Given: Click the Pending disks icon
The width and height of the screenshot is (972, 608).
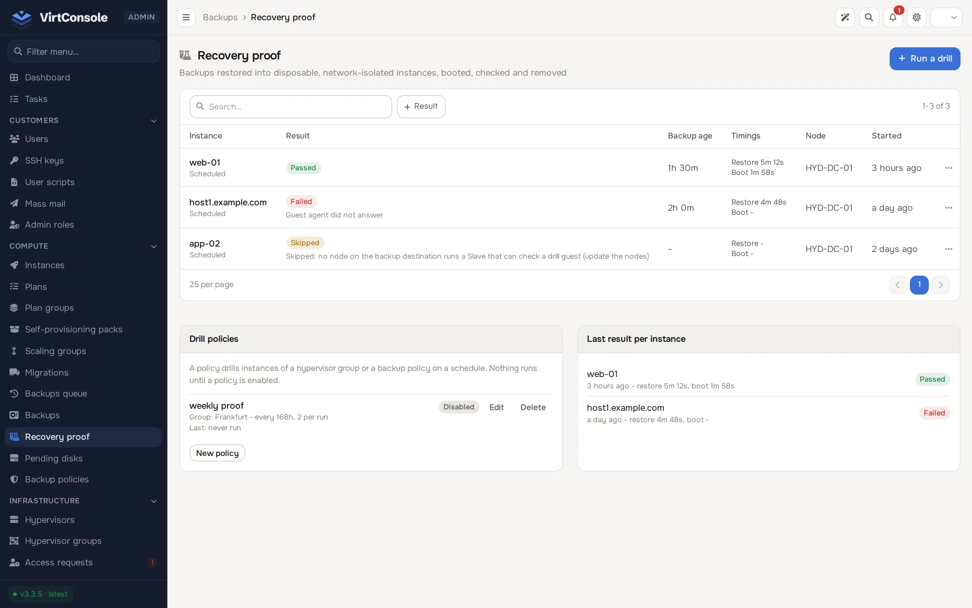Looking at the screenshot, I should [14, 458].
